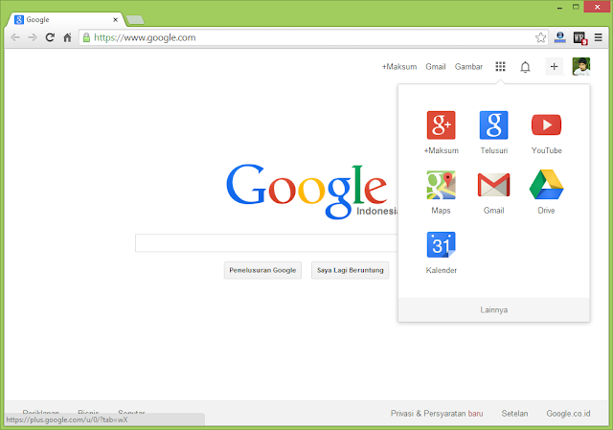Maximize the Chrome window
613x430 pixels.
coord(576,7)
